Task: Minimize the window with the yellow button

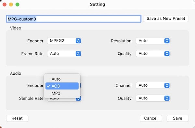Action: (x=11, y=5)
